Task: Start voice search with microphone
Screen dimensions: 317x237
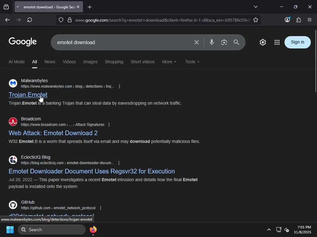Action: (212, 42)
